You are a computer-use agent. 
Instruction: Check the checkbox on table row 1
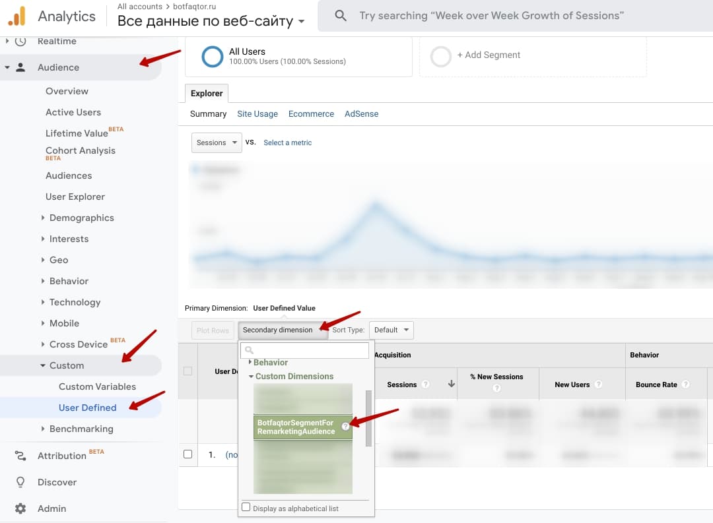pyautogui.click(x=187, y=454)
